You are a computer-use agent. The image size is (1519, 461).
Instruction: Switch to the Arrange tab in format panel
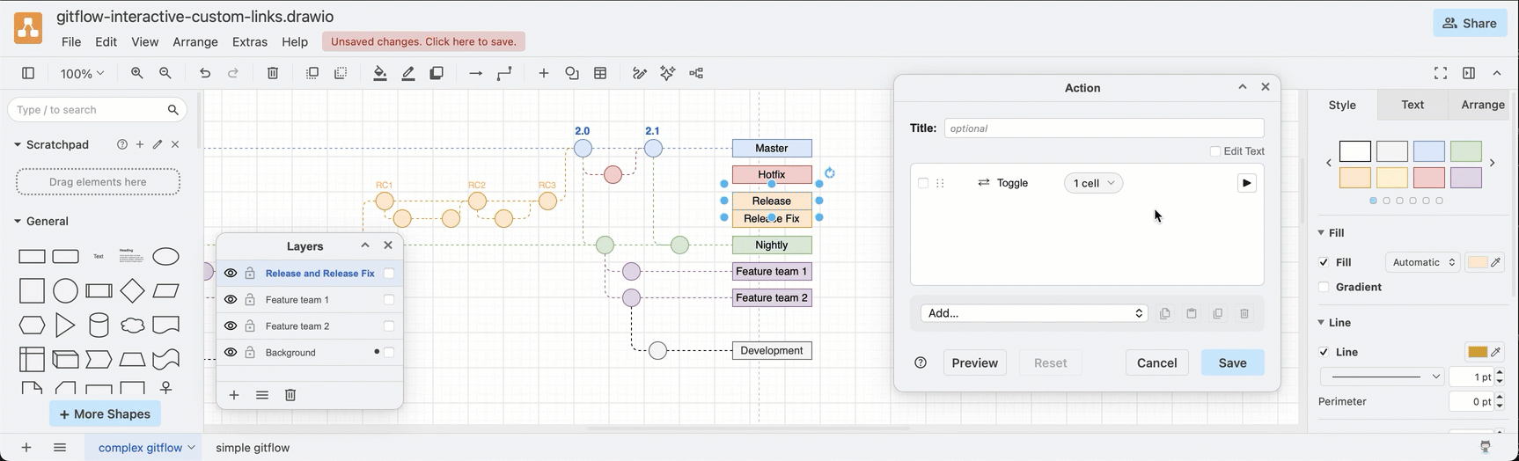1482,105
